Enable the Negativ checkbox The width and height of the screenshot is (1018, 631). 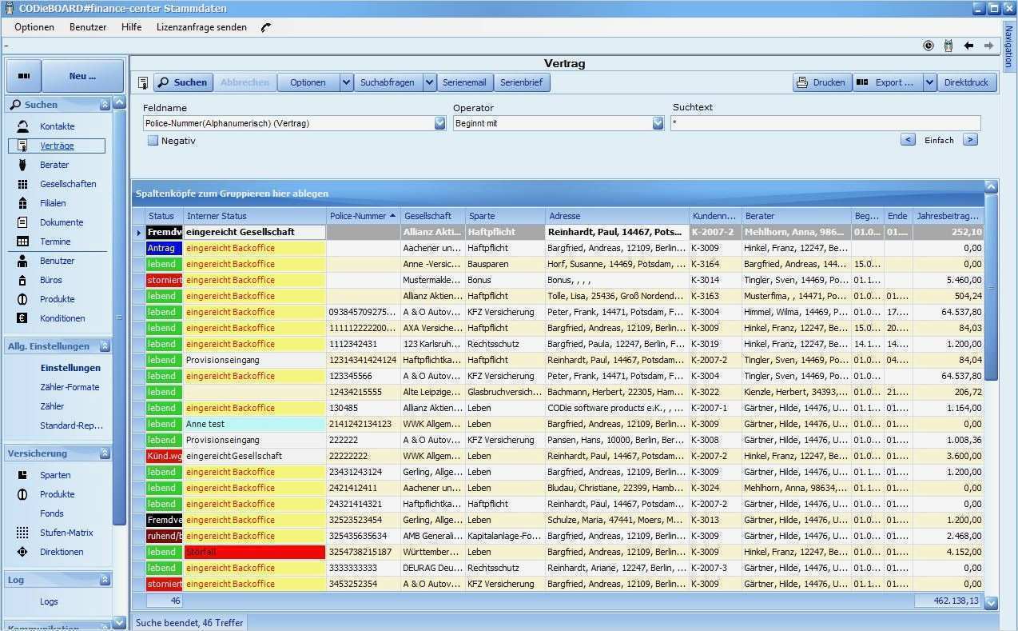coord(153,141)
